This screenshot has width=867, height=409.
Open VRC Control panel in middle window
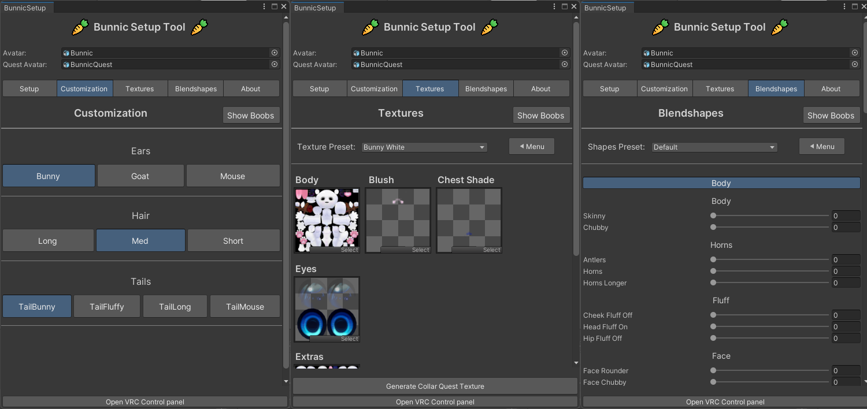(435, 401)
